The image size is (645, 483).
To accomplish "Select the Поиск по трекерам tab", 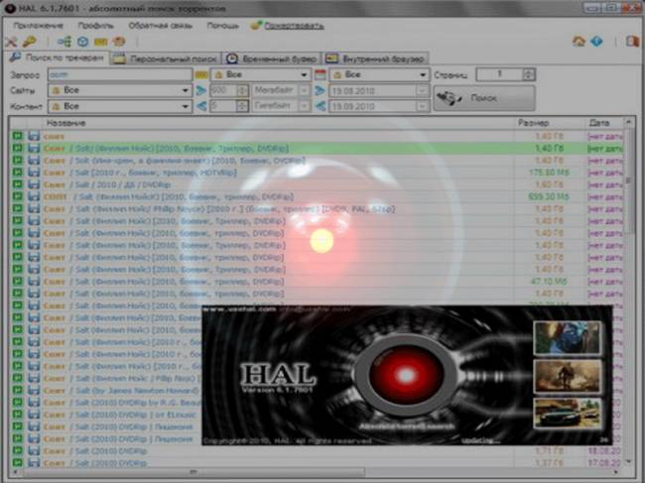I will [x=57, y=58].
